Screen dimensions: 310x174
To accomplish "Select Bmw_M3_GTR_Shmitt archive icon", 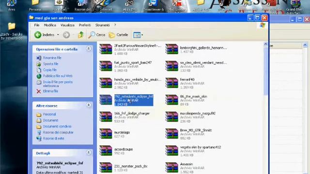I will pyautogui.click(x=171, y=134).
